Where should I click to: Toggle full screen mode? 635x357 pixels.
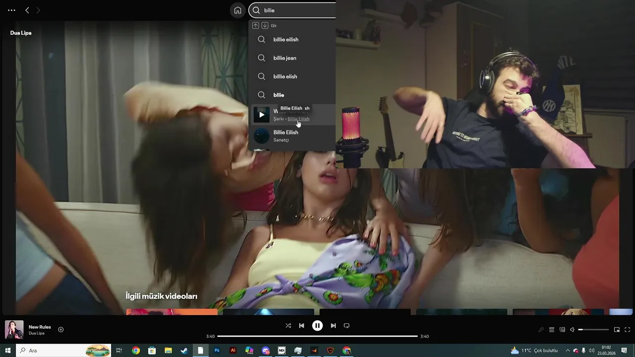click(x=627, y=330)
